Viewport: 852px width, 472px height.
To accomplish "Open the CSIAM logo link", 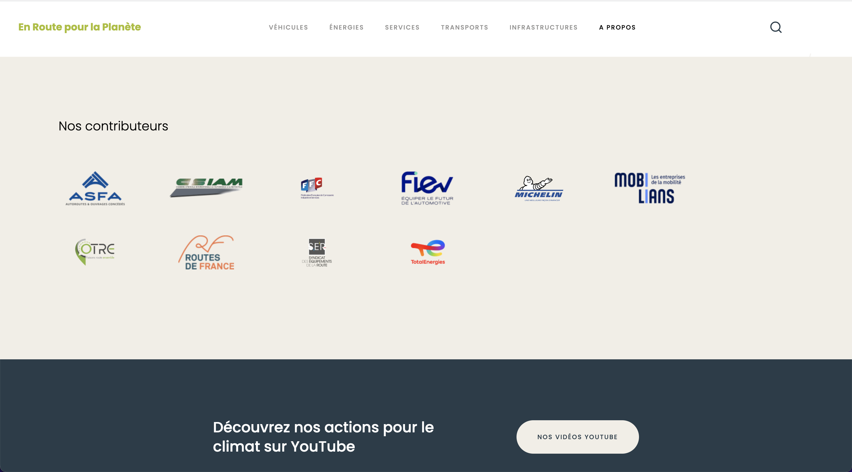I will 206,187.
